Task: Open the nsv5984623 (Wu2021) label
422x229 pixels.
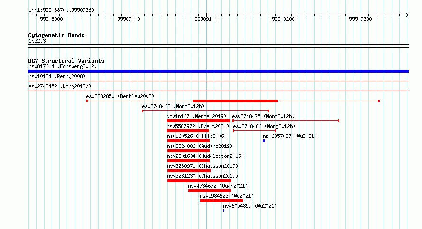Action: [x=227, y=196]
